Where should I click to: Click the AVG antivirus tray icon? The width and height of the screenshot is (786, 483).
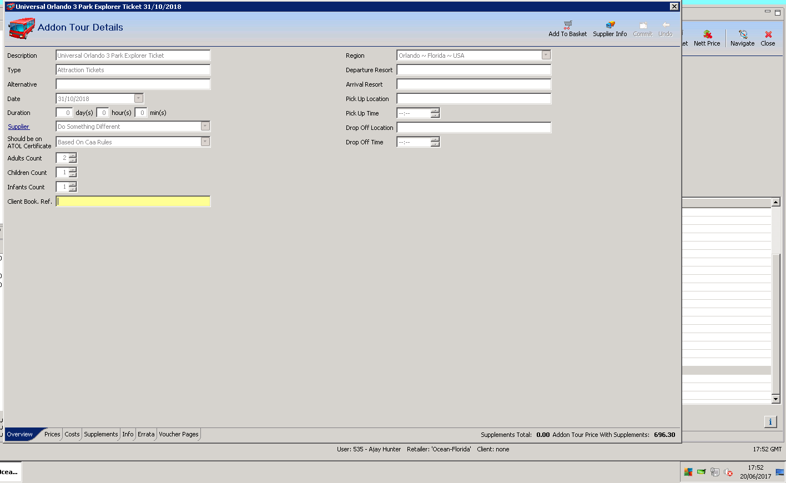tap(688, 472)
